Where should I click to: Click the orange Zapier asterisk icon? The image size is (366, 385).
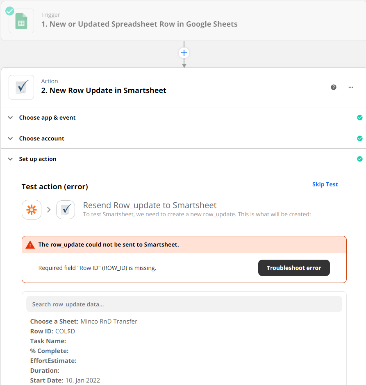click(x=32, y=210)
